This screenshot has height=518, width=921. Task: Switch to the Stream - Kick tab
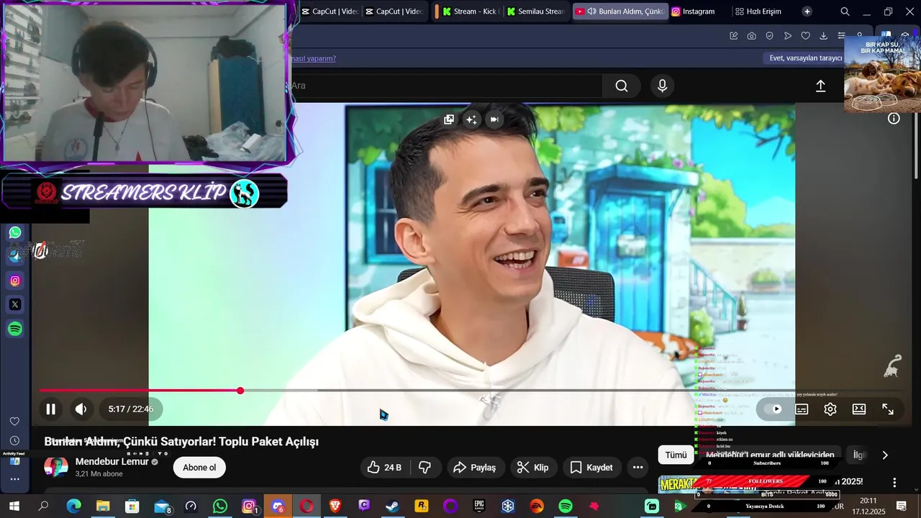[470, 12]
